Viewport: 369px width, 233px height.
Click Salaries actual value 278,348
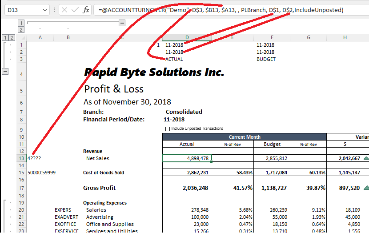[x=200, y=210]
